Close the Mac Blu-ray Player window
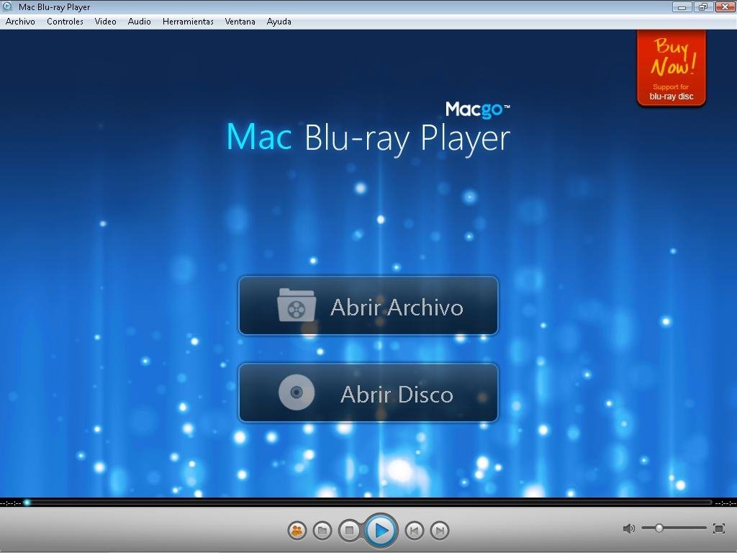This screenshot has height=553, width=737. tap(725, 6)
